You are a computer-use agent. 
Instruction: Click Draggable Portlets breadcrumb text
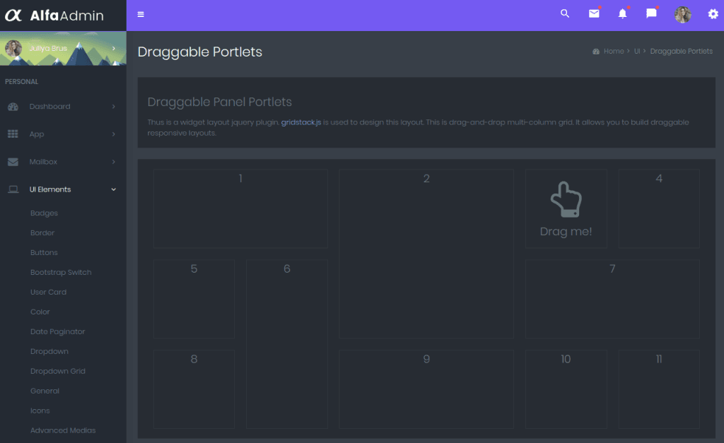click(x=681, y=51)
